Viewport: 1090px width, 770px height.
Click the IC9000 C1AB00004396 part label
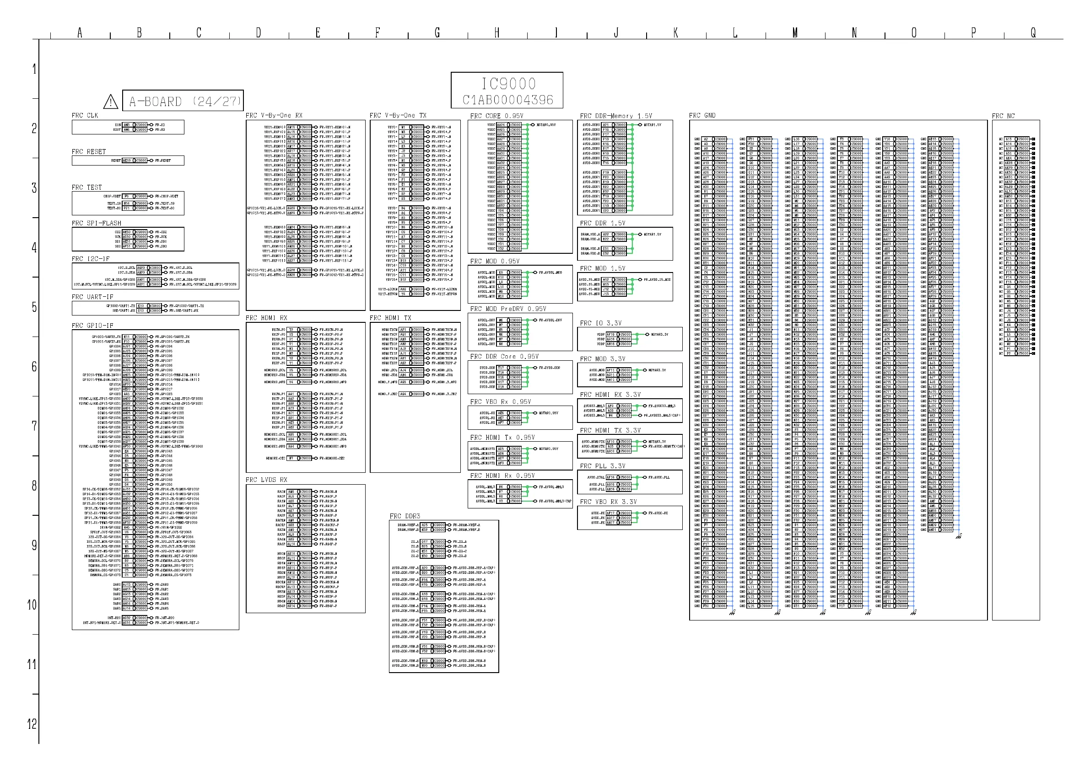[x=507, y=91]
